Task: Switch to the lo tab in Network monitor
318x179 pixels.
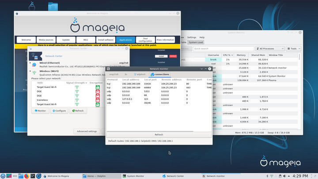Action: (x=126, y=75)
